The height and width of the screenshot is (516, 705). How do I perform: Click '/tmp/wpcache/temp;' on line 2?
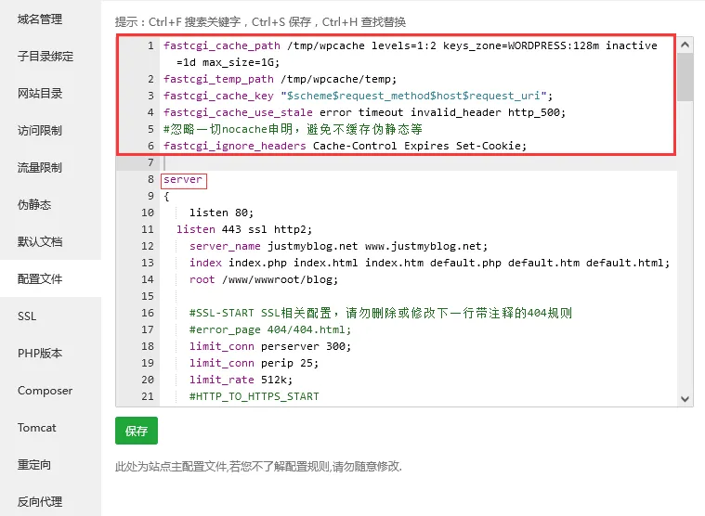pyautogui.click(x=339, y=80)
